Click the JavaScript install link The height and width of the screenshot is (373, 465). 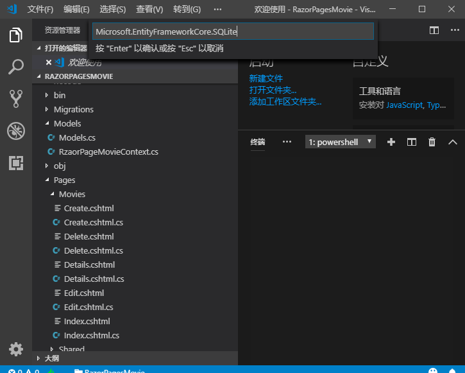coord(405,105)
